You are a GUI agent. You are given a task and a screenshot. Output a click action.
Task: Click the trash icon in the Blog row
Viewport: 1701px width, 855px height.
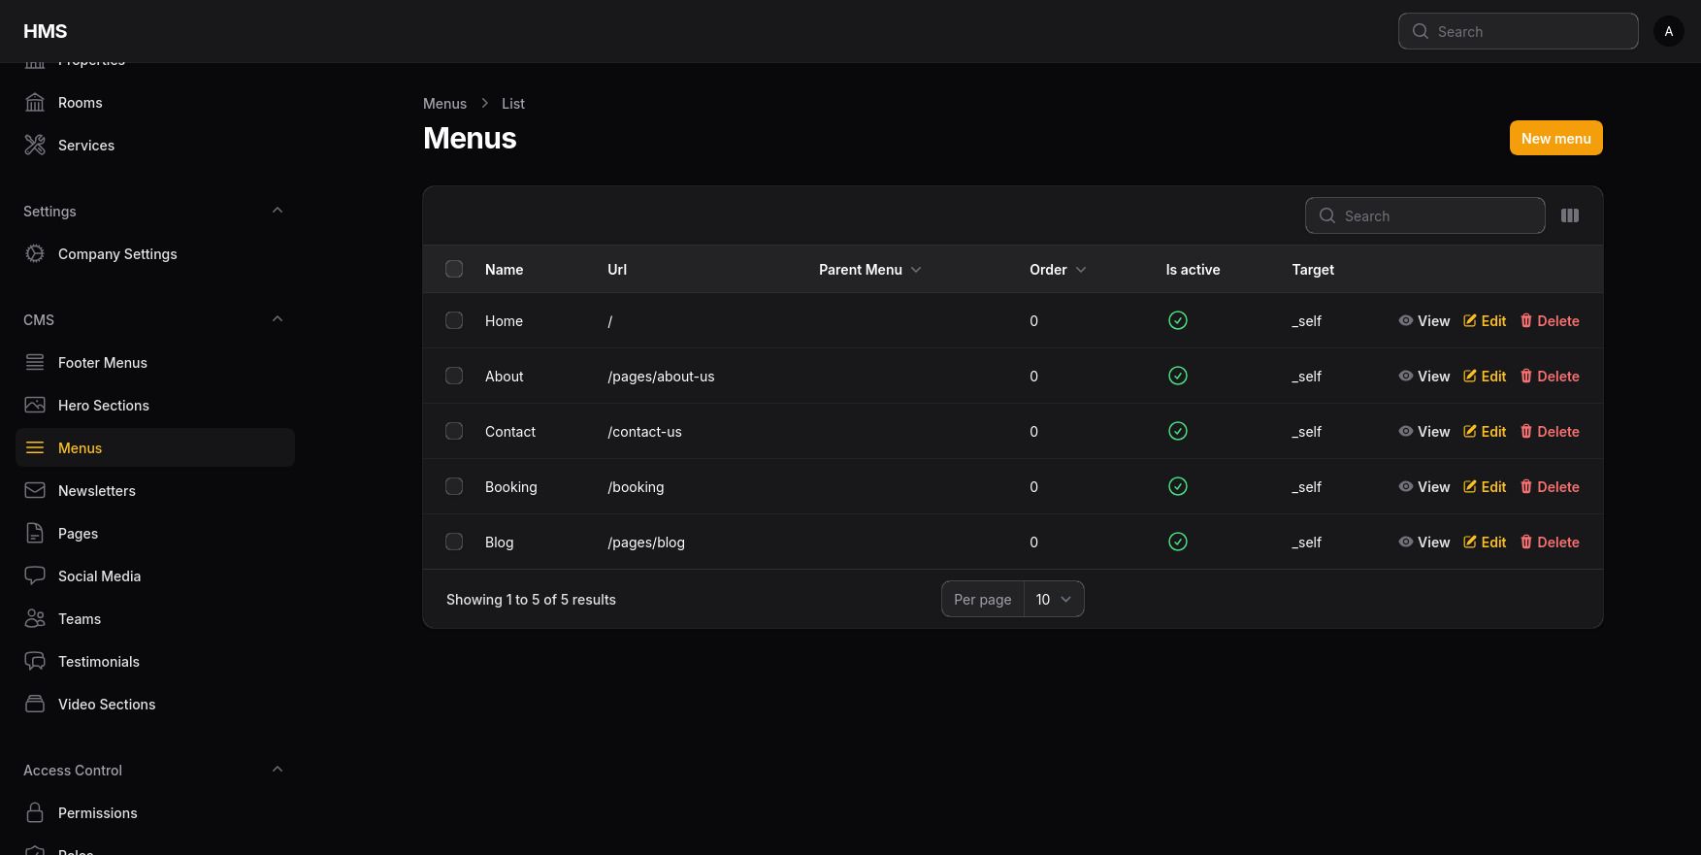click(1525, 543)
